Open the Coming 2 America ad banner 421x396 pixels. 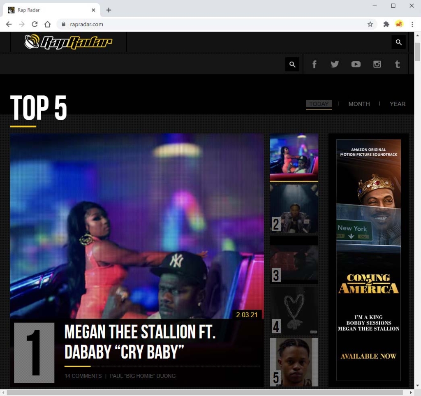[x=368, y=260]
